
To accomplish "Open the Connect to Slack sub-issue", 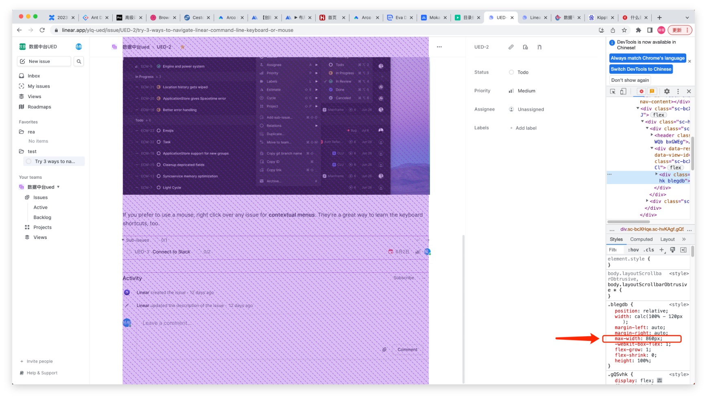I will [171, 252].
